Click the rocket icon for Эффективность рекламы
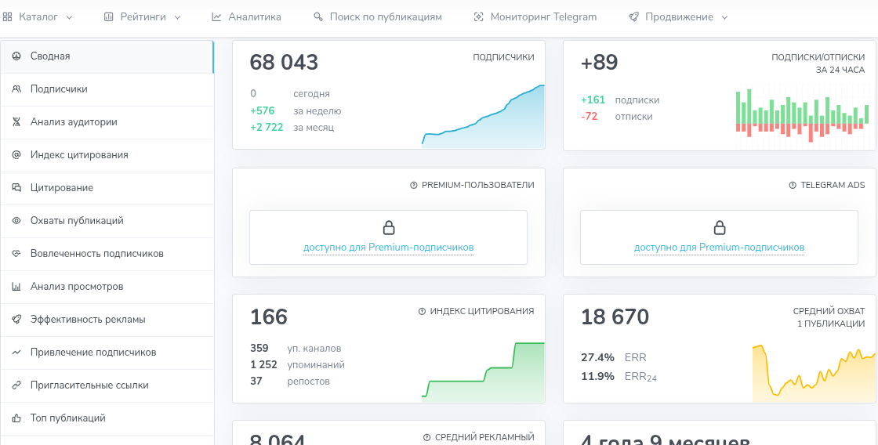 [16, 320]
